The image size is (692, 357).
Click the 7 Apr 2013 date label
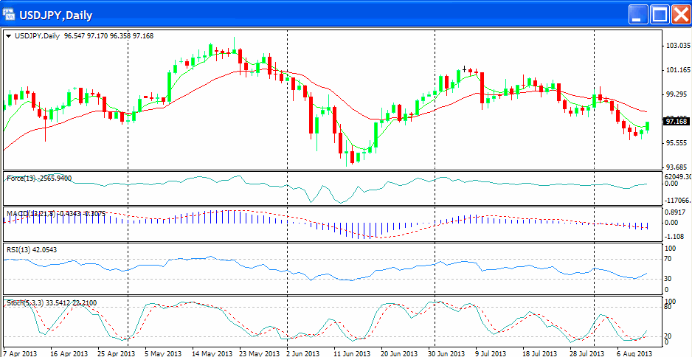[20, 353]
